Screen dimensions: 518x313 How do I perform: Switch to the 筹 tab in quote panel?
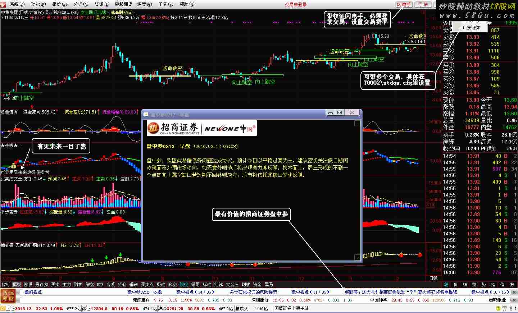pos(512,284)
